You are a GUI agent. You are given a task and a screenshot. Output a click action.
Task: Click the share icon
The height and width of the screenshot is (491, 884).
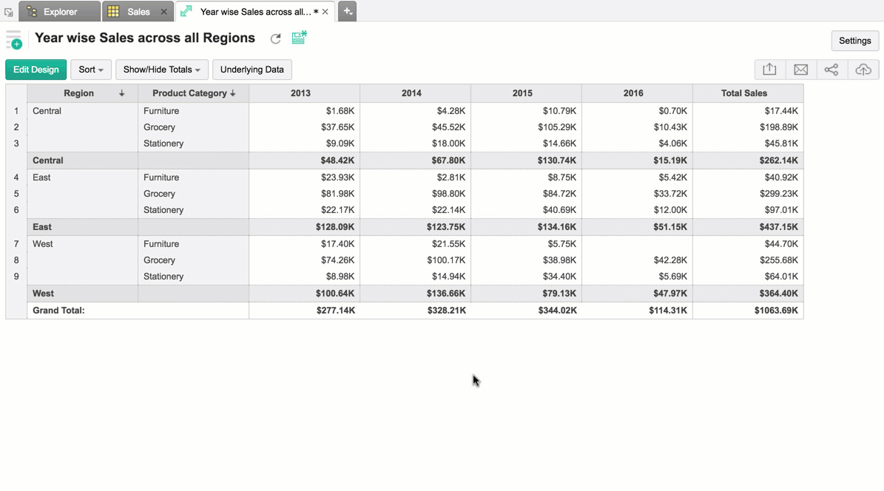pos(831,70)
